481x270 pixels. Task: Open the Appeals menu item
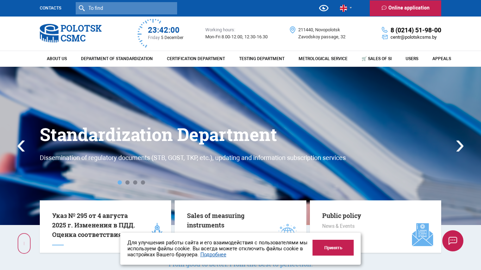coord(442,59)
